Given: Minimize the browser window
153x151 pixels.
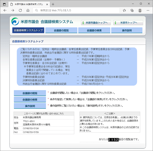Looking at the screenshot, I should (x=133, y=4).
